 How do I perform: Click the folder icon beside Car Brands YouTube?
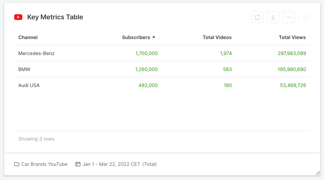click(17, 164)
